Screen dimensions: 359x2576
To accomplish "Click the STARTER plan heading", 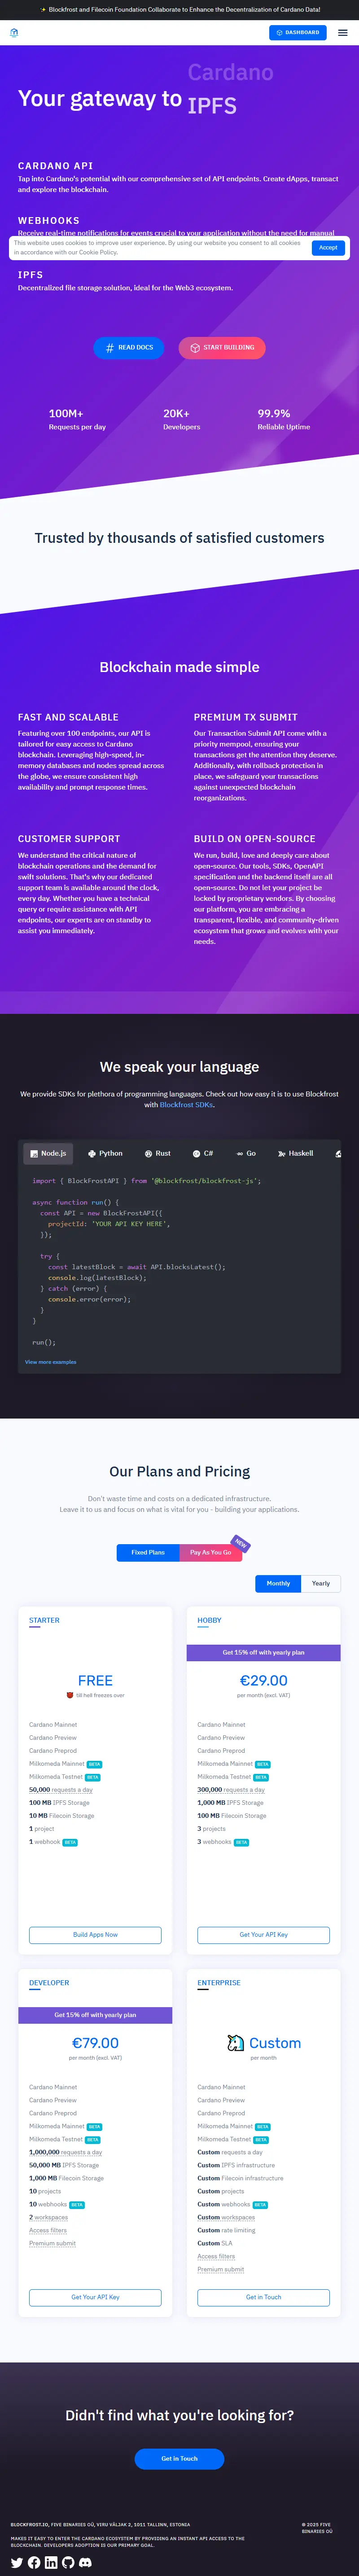I will (44, 1620).
